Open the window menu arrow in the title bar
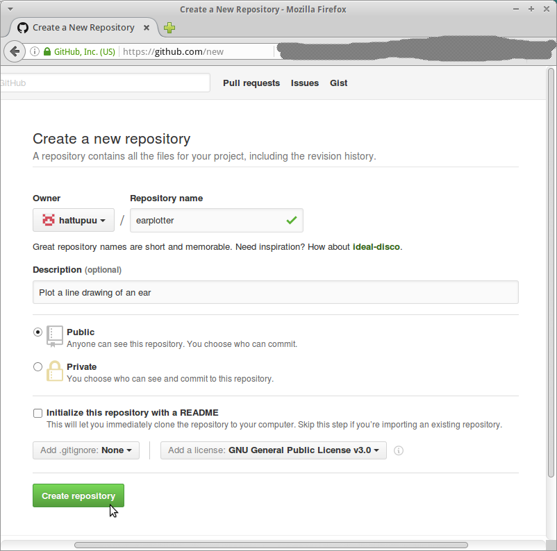This screenshot has width=557, height=551. [x=10, y=9]
